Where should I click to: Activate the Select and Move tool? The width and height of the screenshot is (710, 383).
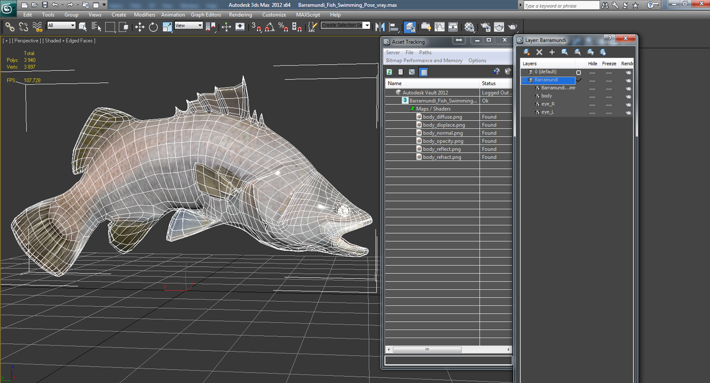140,27
